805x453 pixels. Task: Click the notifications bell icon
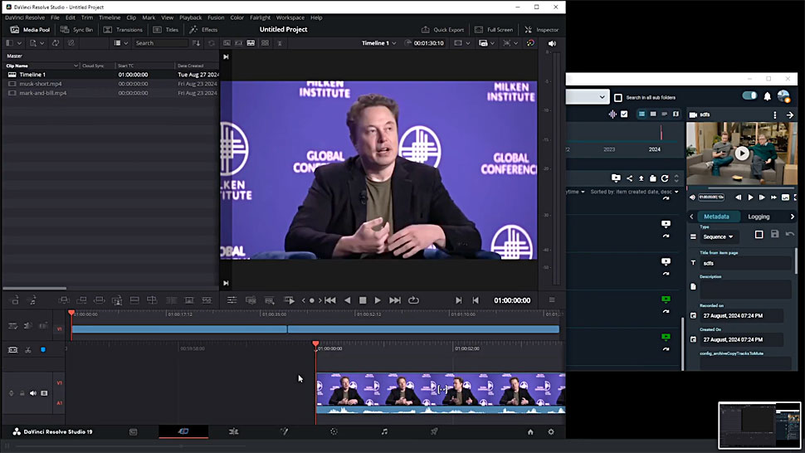click(768, 96)
